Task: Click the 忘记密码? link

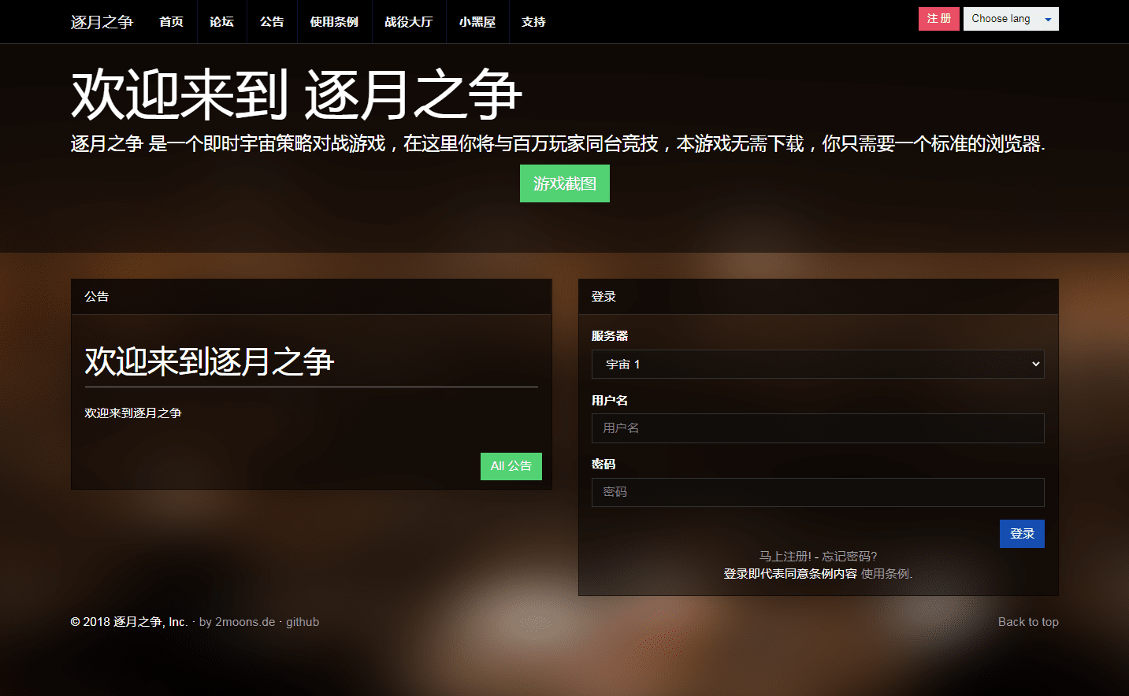Action: [849, 557]
